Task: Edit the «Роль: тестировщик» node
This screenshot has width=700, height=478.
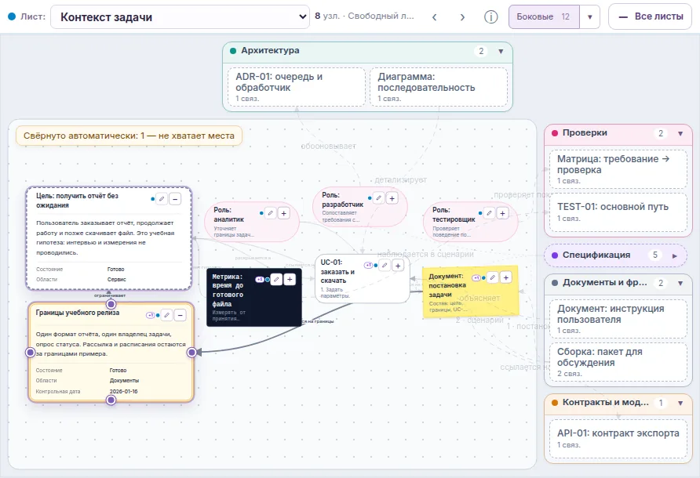Action: [489, 213]
